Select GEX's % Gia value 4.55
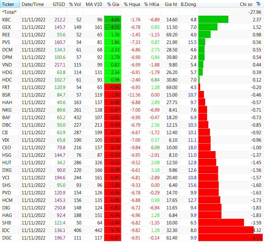Screen dimensions: 264x242 (x=113, y=27)
